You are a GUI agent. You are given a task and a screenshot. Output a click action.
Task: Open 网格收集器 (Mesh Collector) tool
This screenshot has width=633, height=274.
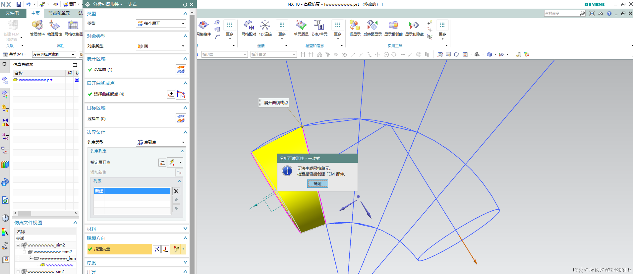point(73,28)
